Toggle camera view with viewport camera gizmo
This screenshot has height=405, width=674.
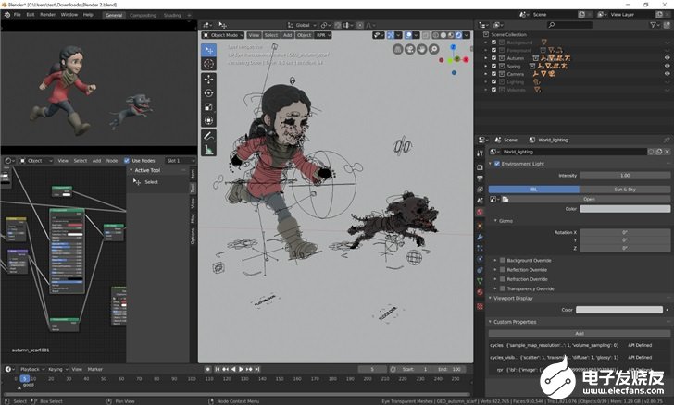[409, 49]
